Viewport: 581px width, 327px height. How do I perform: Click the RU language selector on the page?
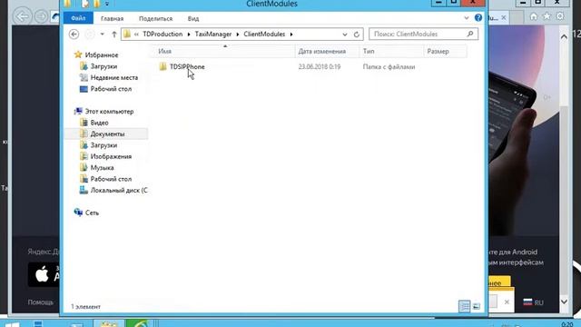tap(534, 302)
